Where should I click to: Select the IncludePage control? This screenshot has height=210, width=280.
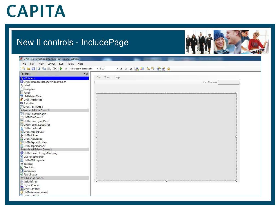tap(54, 182)
